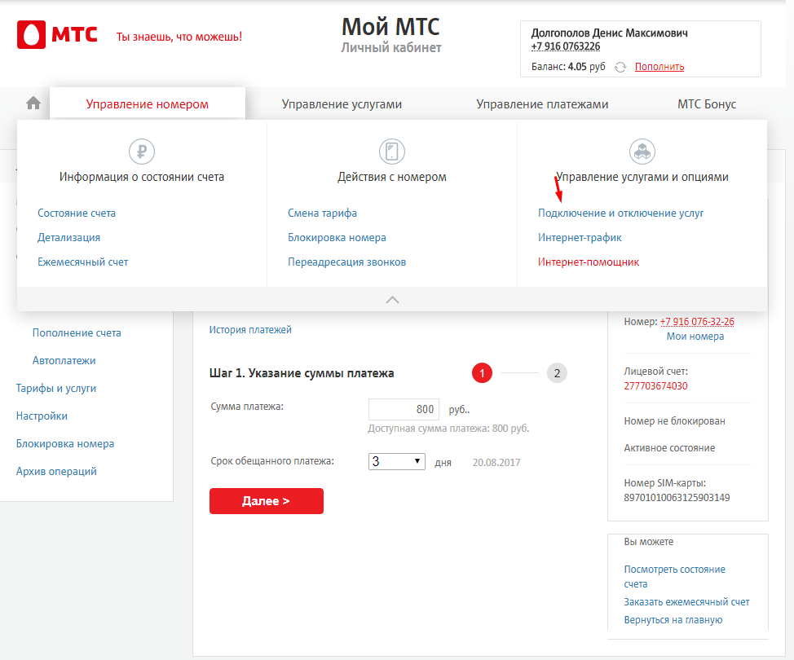Viewport: 794px width, 660px height.
Task: Open the МТС Бонус tab
Action: (x=707, y=104)
